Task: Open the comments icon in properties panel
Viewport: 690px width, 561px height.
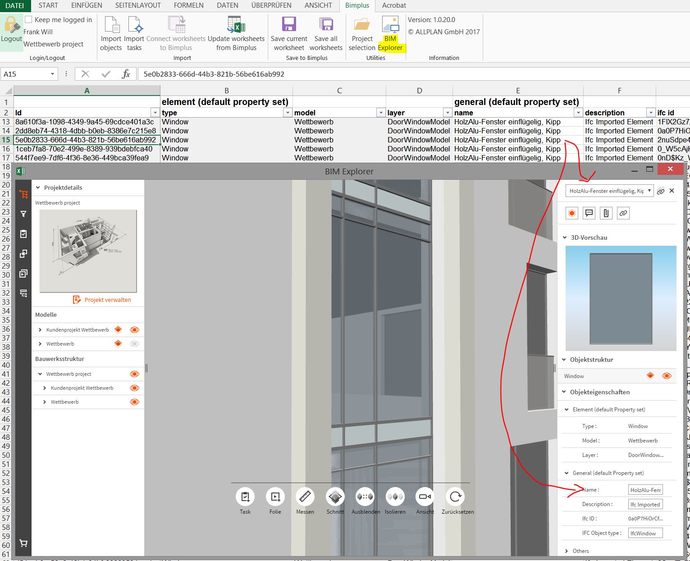Action: tap(589, 213)
